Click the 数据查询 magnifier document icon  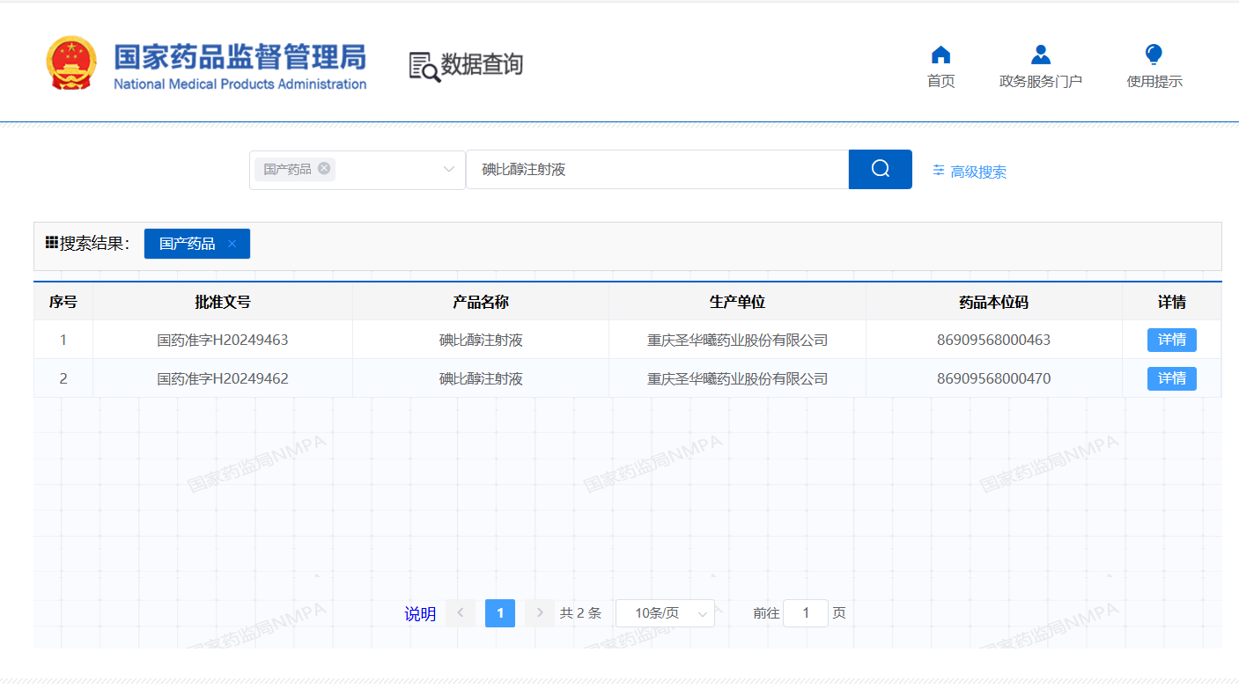click(424, 67)
